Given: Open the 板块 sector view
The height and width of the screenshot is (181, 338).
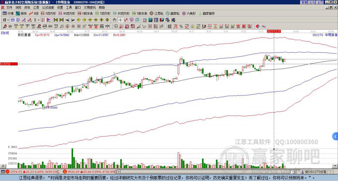Looking at the screenshot, I should pyautogui.click(x=21, y=13).
